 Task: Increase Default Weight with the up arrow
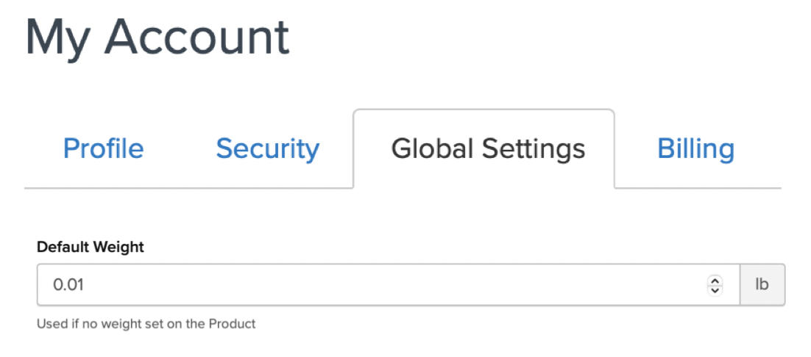pos(714,279)
